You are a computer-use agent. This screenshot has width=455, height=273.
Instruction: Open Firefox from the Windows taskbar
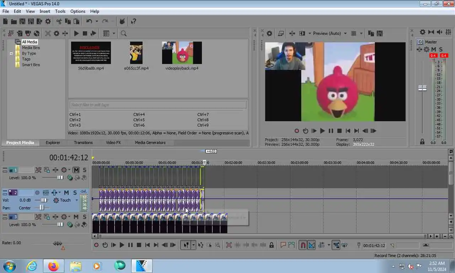point(53,266)
